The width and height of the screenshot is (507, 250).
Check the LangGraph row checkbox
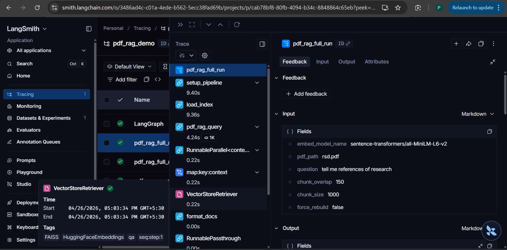pyautogui.click(x=107, y=124)
